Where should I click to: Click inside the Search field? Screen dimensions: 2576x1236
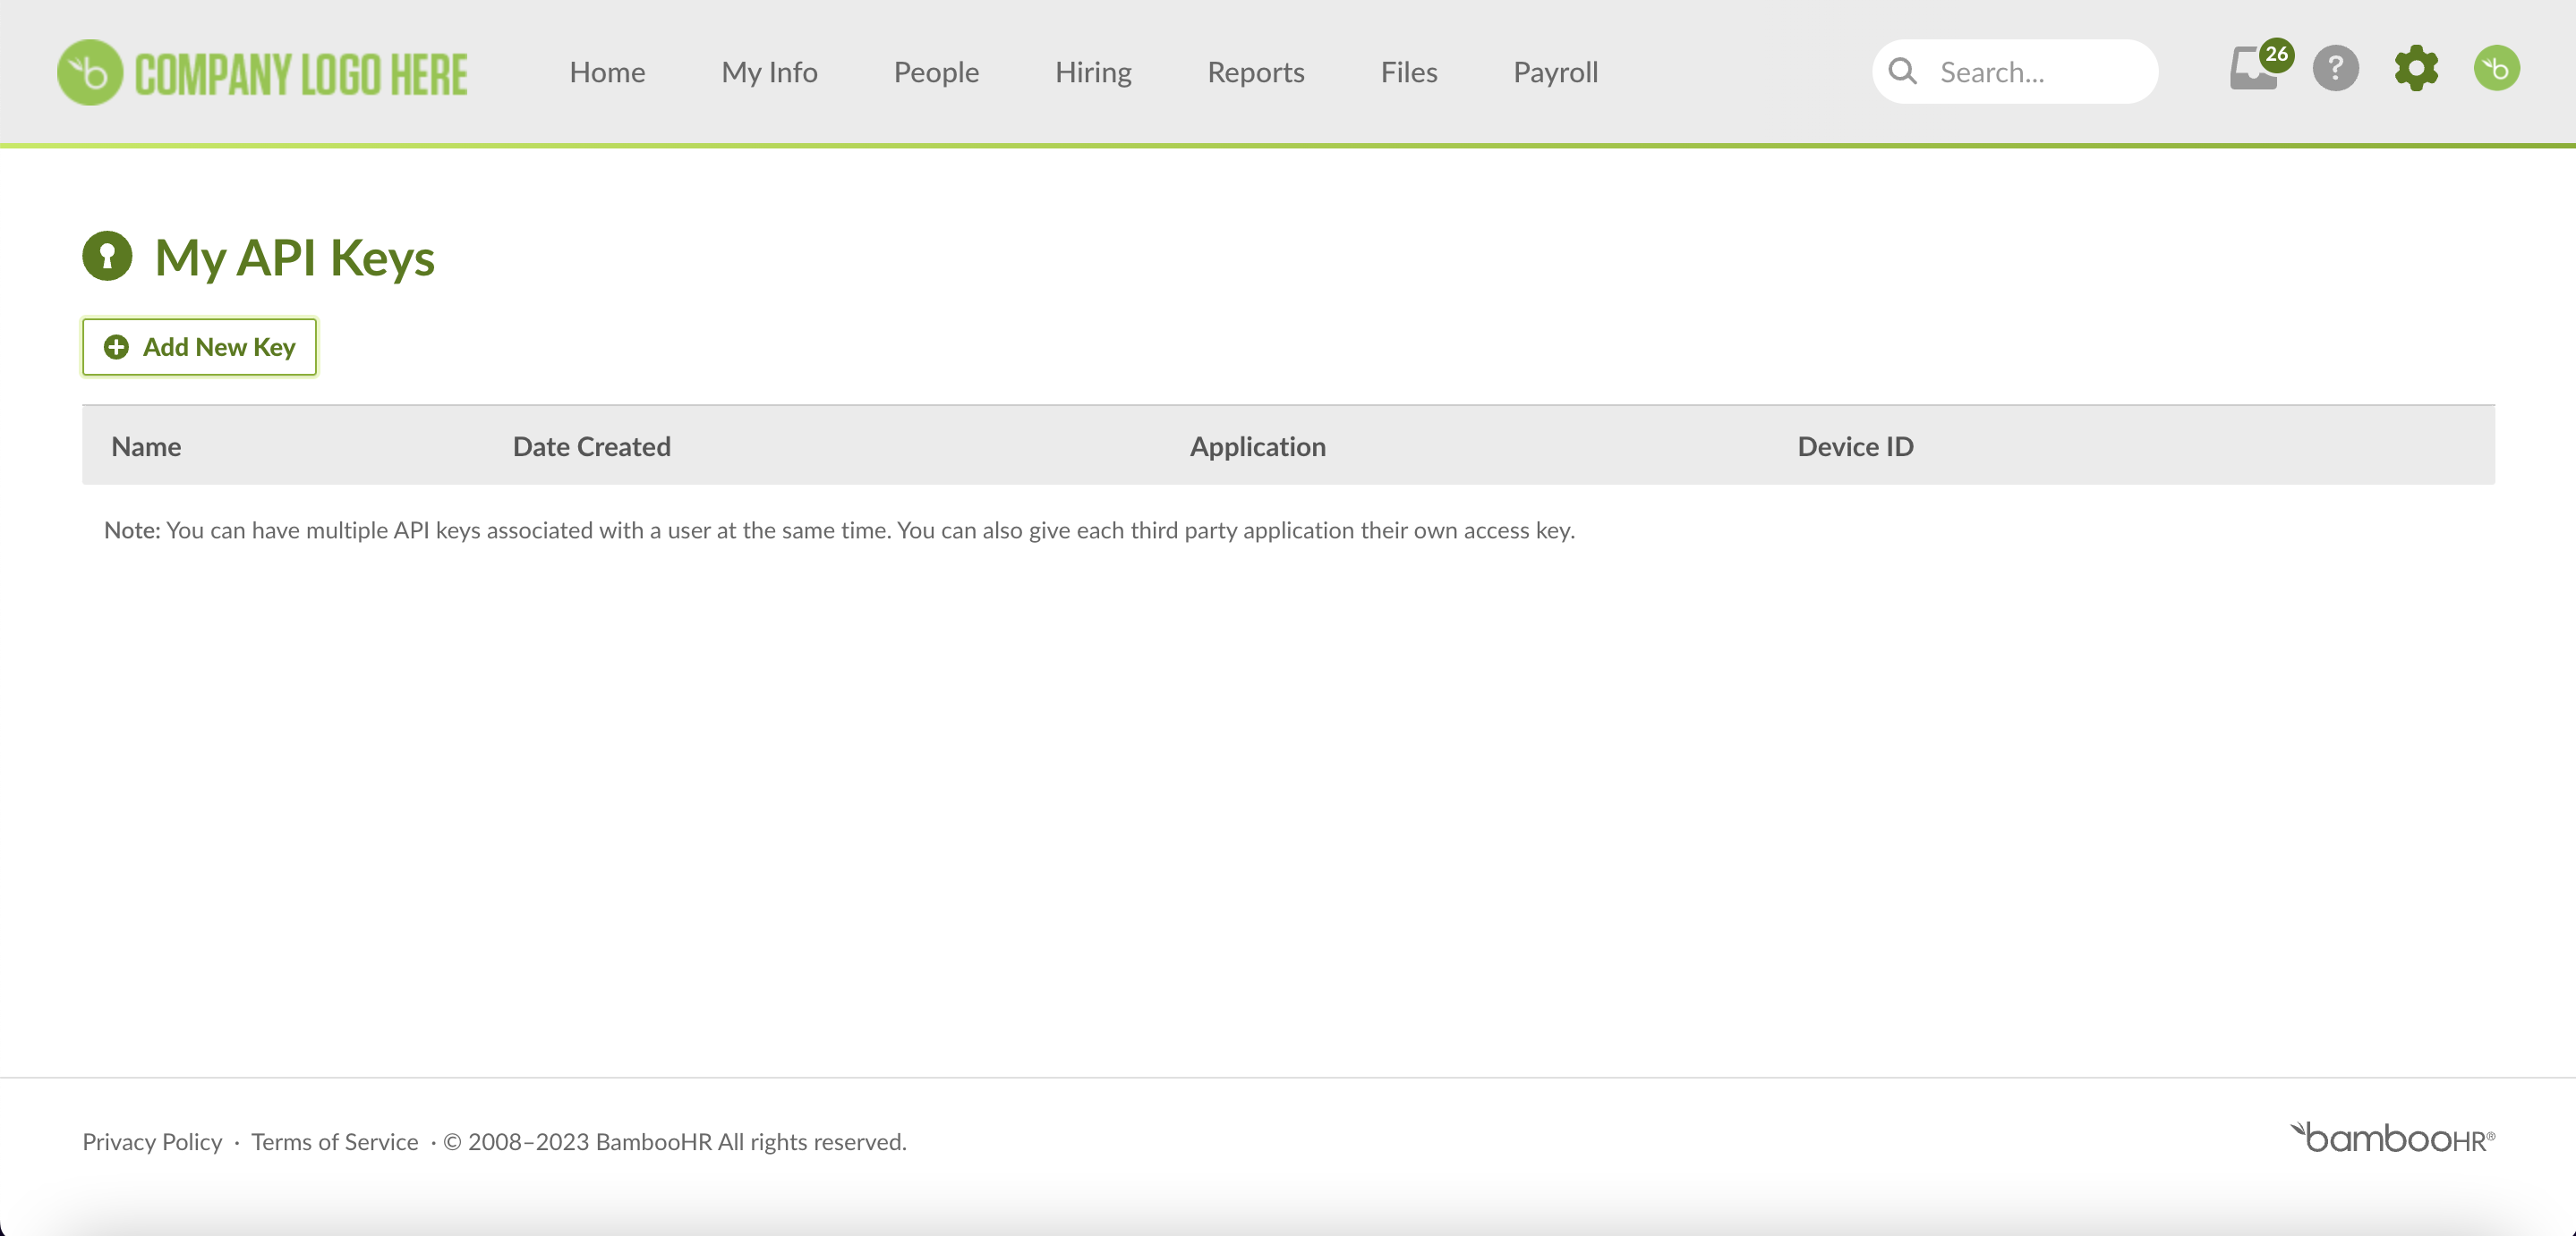pyautogui.click(x=2040, y=71)
